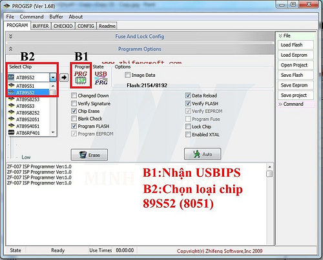The height and width of the screenshot is (260, 323).
Task: Pick AT89S4051 from the chip list
Action: tap(28, 126)
